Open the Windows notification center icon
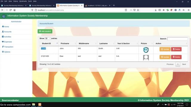The image size is (191, 107). [x=187, y=104]
